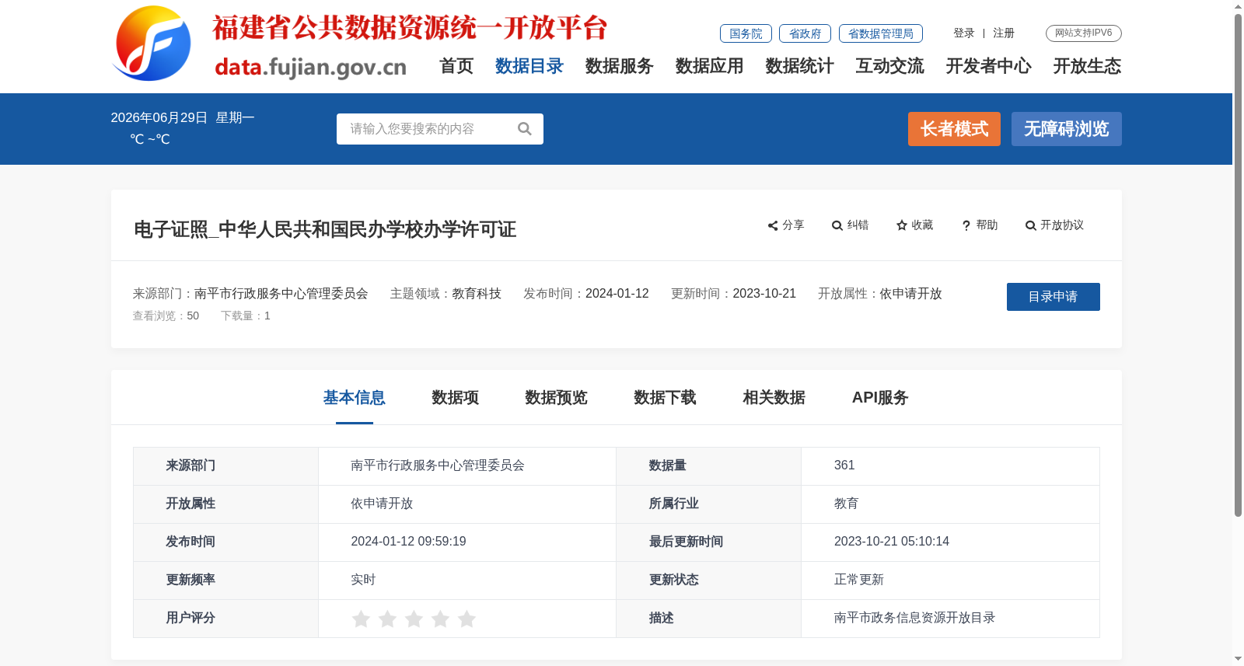Image resolution: width=1244 pixels, height=666 pixels.
Task: Open the 互动交流 menu item
Action: [890, 66]
